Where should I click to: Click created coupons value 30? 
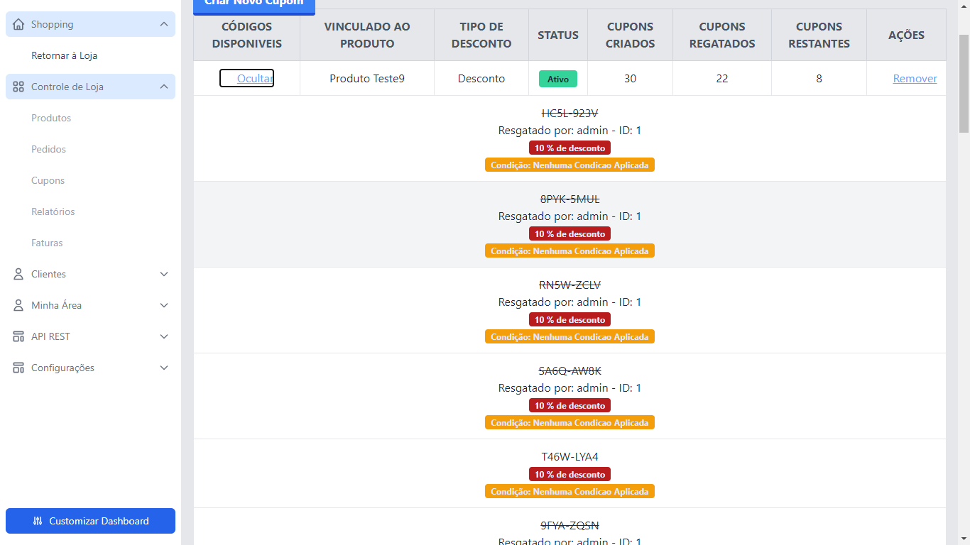coord(630,78)
